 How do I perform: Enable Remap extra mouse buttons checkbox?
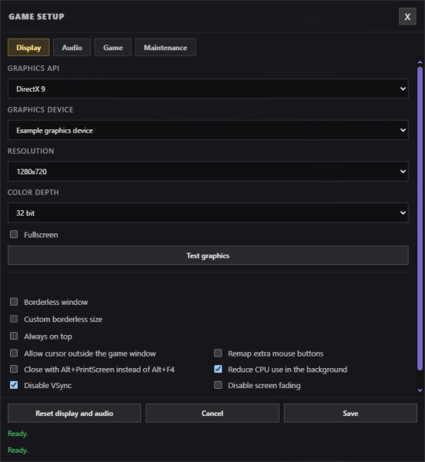click(218, 353)
